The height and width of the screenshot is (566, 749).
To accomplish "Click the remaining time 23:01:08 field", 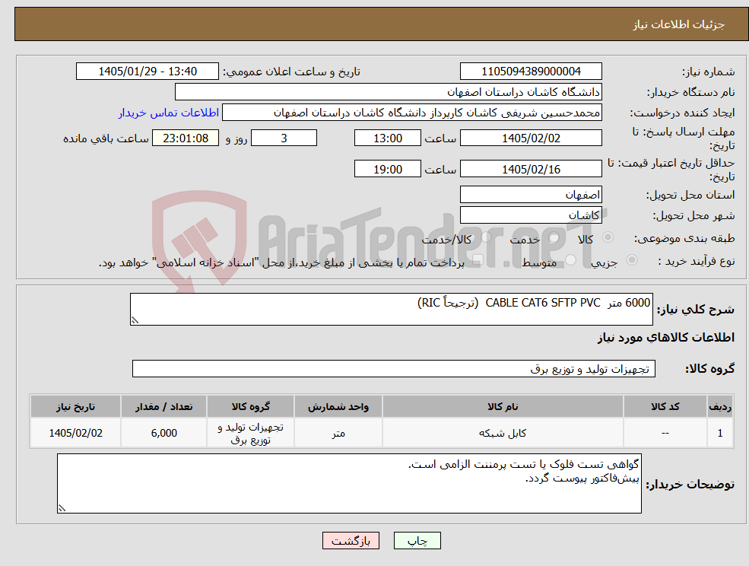I will coord(186,138).
